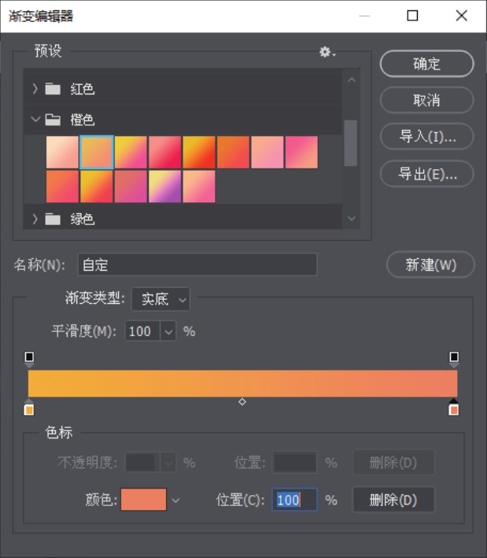Screen dimensions: 487x558
Task: Click the 导入(I)... button
Action: click(427, 136)
